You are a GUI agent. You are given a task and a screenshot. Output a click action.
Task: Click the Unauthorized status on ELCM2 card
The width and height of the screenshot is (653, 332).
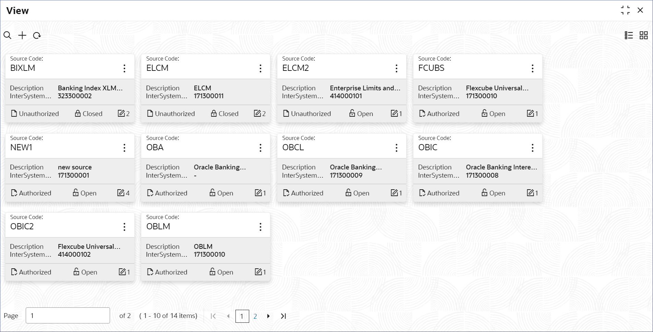(x=311, y=114)
